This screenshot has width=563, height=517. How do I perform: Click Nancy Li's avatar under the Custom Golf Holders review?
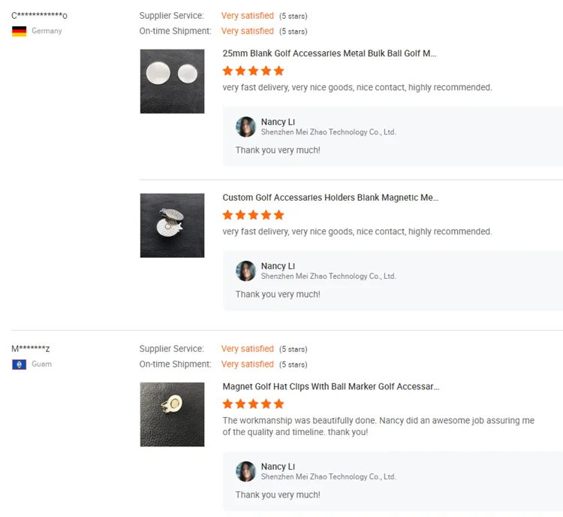[x=245, y=271]
